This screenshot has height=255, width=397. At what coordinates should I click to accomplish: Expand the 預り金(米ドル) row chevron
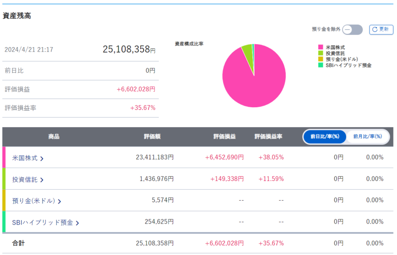click(60, 201)
